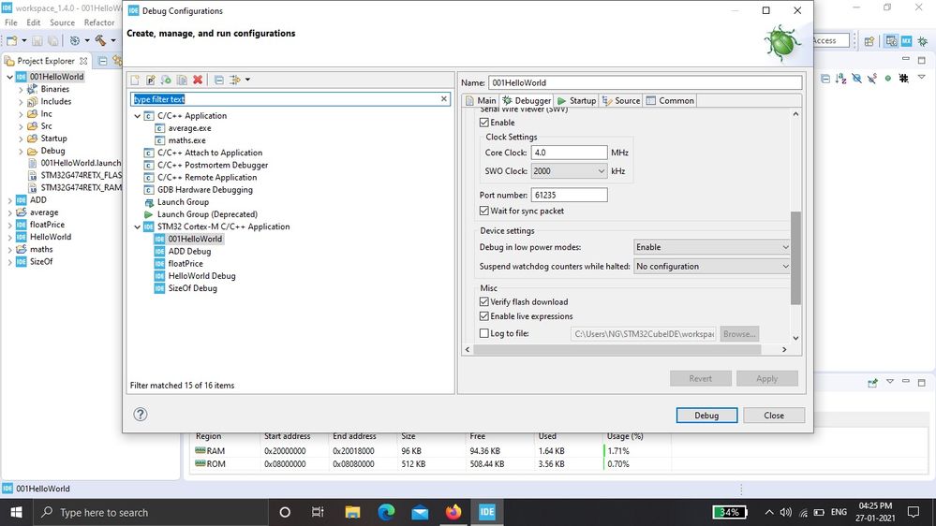Open Firefox from the taskbar
This screenshot has height=526, width=936.
(453, 512)
